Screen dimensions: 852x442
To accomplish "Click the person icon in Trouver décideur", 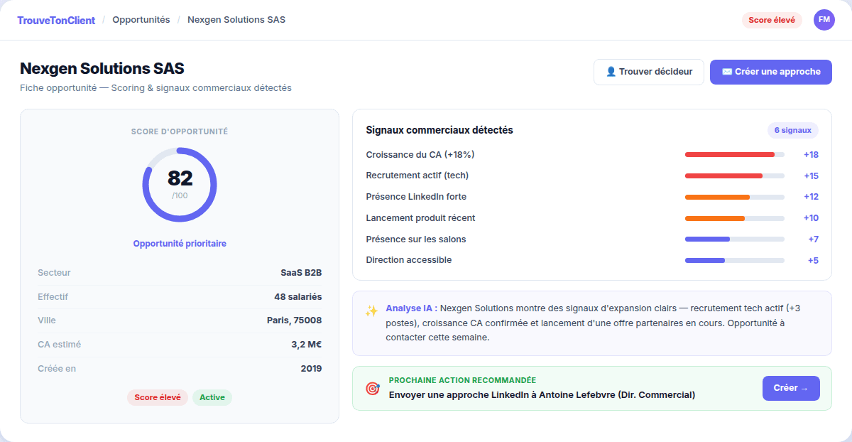I will click(611, 72).
